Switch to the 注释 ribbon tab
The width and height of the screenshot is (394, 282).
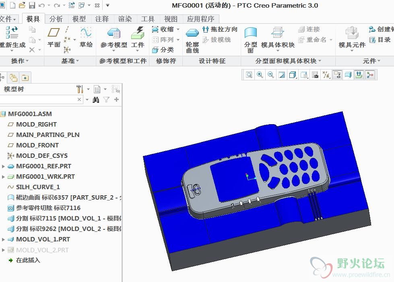tap(102, 19)
